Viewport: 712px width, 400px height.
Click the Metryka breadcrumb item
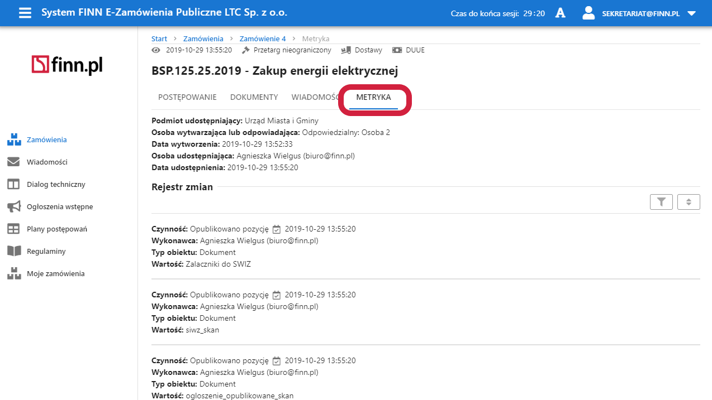coord(316,39)
